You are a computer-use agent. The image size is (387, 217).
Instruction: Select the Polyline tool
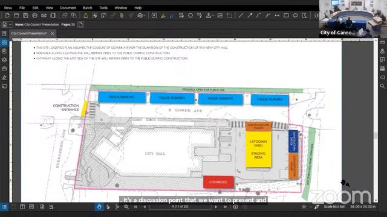[268, 16]
